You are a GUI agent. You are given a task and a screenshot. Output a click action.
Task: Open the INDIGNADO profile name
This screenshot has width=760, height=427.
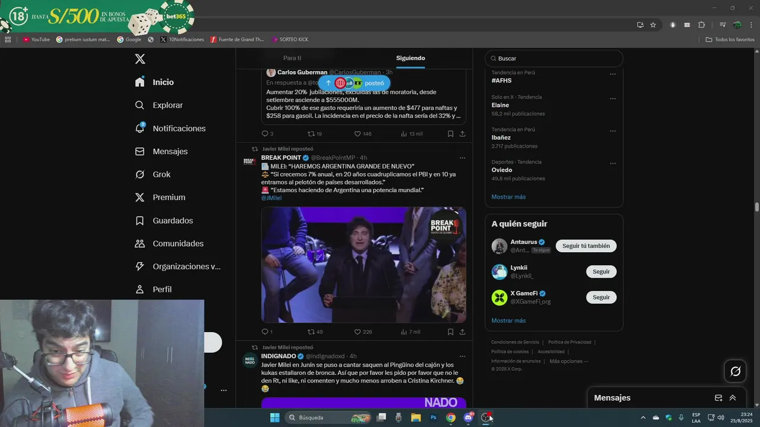278,356
